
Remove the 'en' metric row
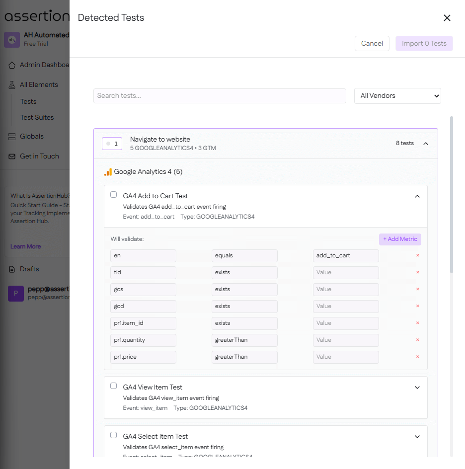point(417,255)
